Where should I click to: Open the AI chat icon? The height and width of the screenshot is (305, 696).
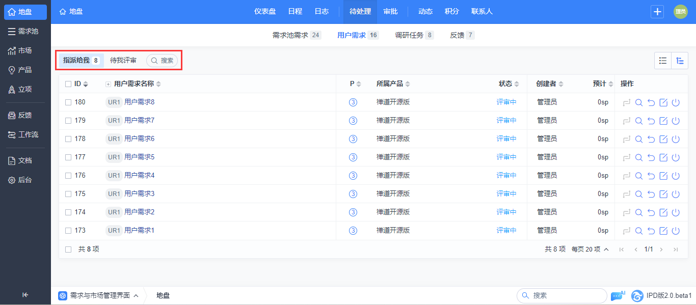(x=618, y=295)
